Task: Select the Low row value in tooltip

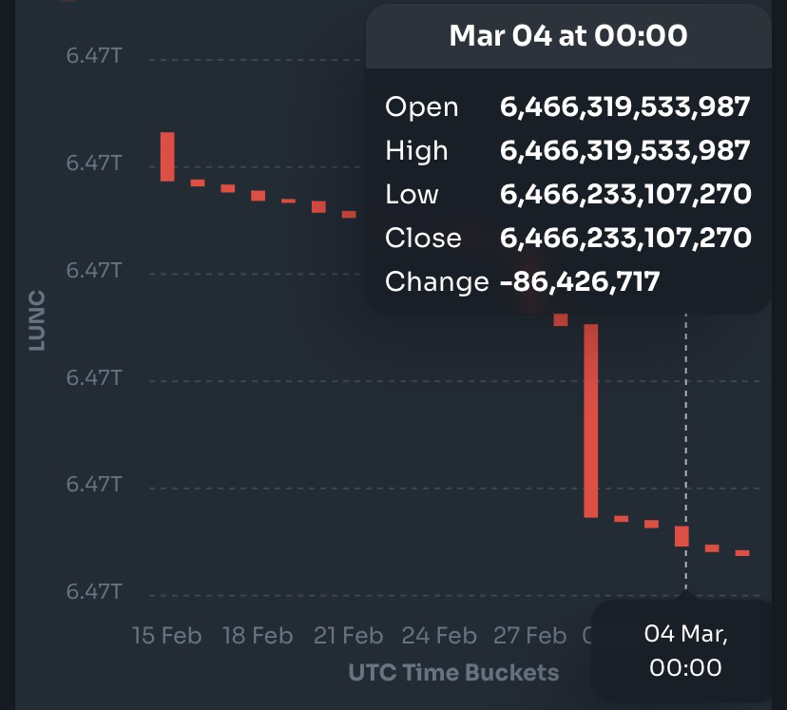Action: (x=624, y=194)
